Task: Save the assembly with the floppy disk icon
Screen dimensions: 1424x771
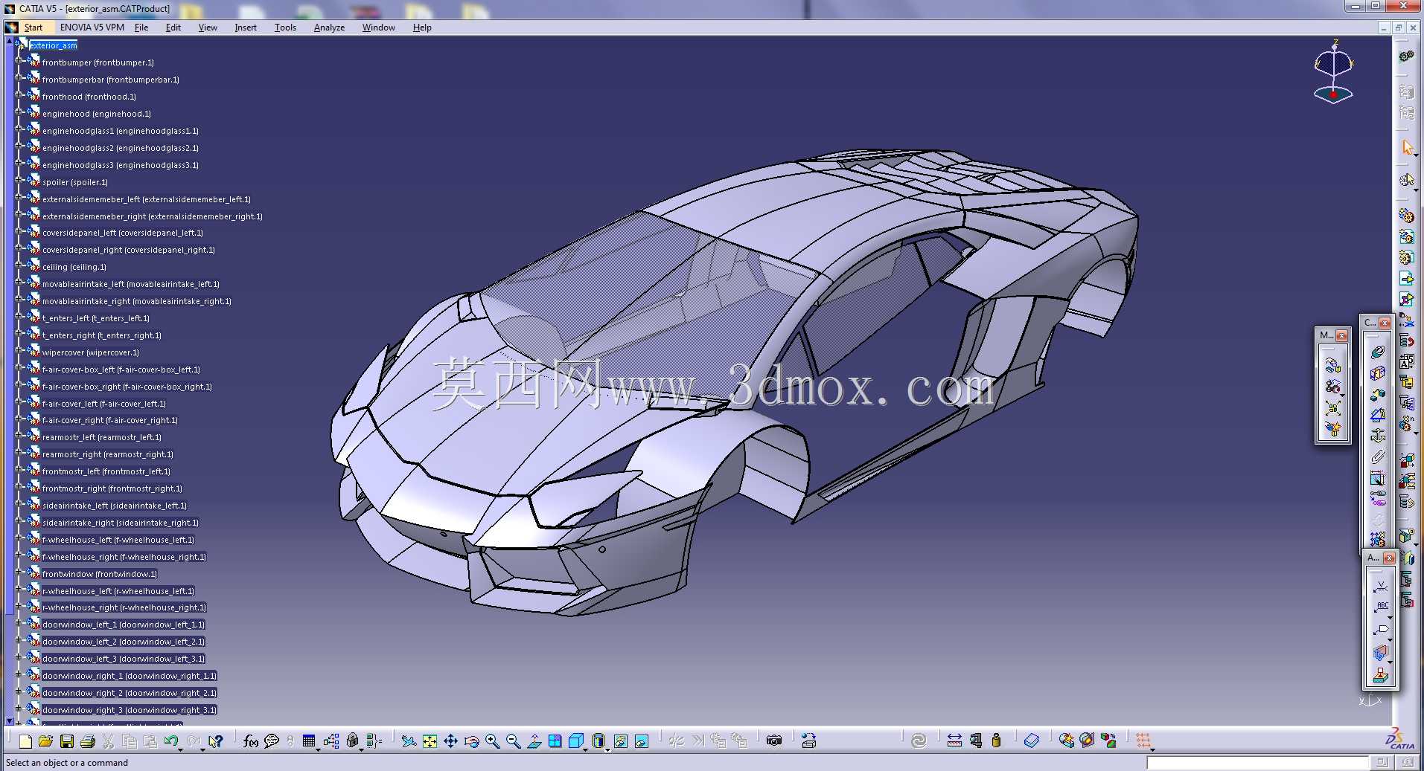Action: (66, 741)
